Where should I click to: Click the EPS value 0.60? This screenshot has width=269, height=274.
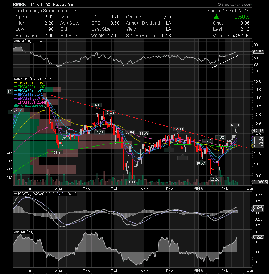115,23
